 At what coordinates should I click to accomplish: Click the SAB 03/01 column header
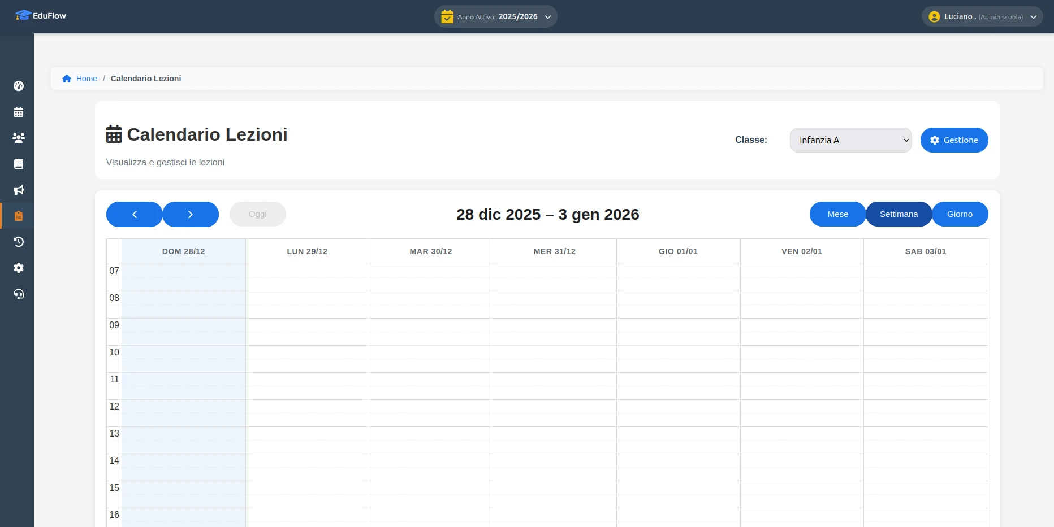point(926,251)
